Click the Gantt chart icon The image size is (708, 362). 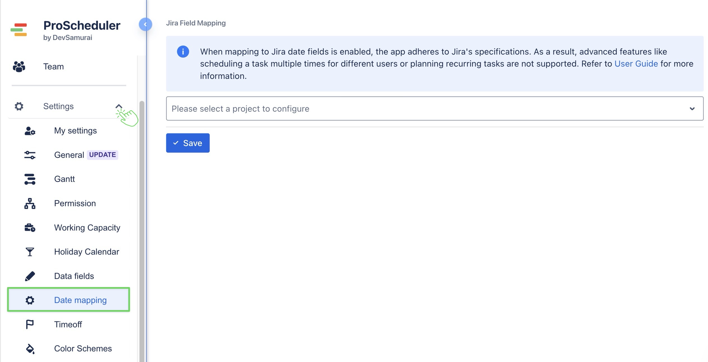click(30, 179)
